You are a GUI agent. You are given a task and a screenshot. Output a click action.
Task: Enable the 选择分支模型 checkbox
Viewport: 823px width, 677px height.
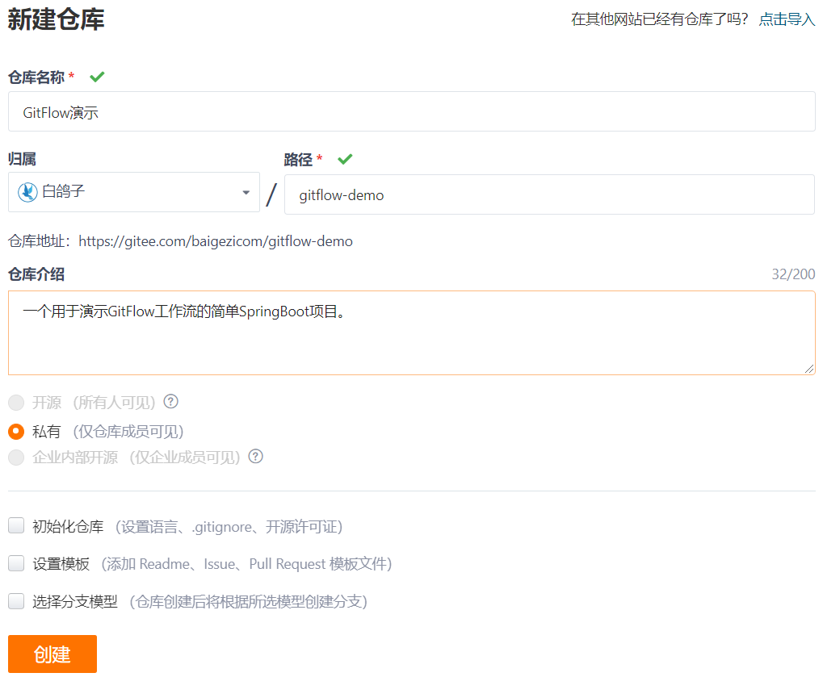pyautogui.click(x=16, y=601)
